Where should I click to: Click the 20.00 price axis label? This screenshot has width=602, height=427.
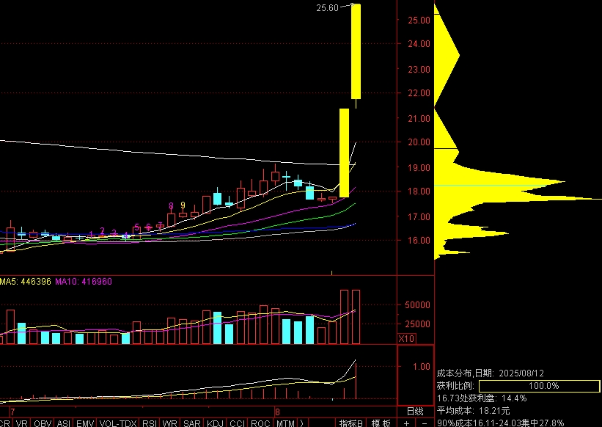pos(419,142)
